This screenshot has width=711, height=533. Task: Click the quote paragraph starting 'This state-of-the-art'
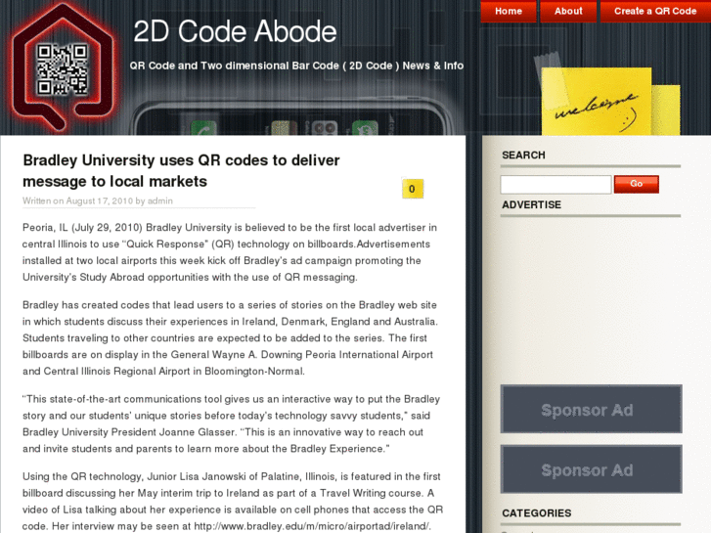pyautogui.click(x=231, y=423)
